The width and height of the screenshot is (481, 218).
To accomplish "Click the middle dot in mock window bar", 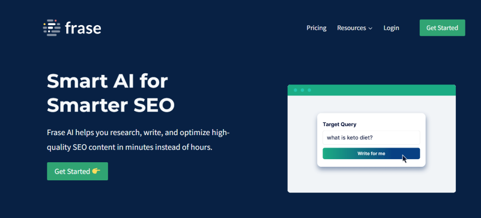I will pos(302,90).
